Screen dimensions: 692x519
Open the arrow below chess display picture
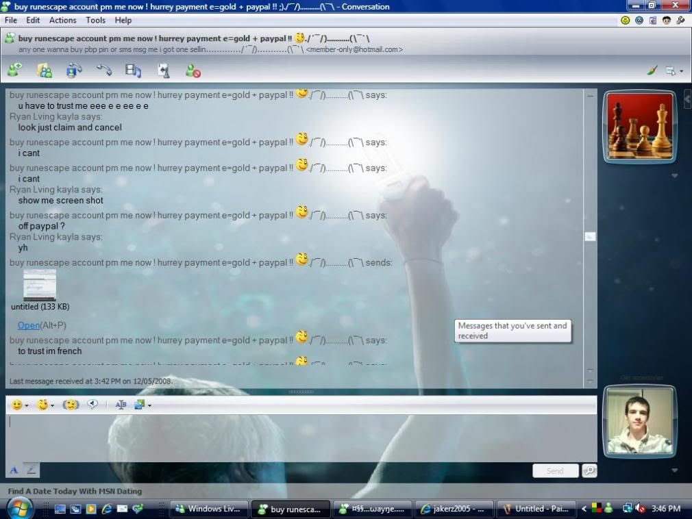(674, 175)
